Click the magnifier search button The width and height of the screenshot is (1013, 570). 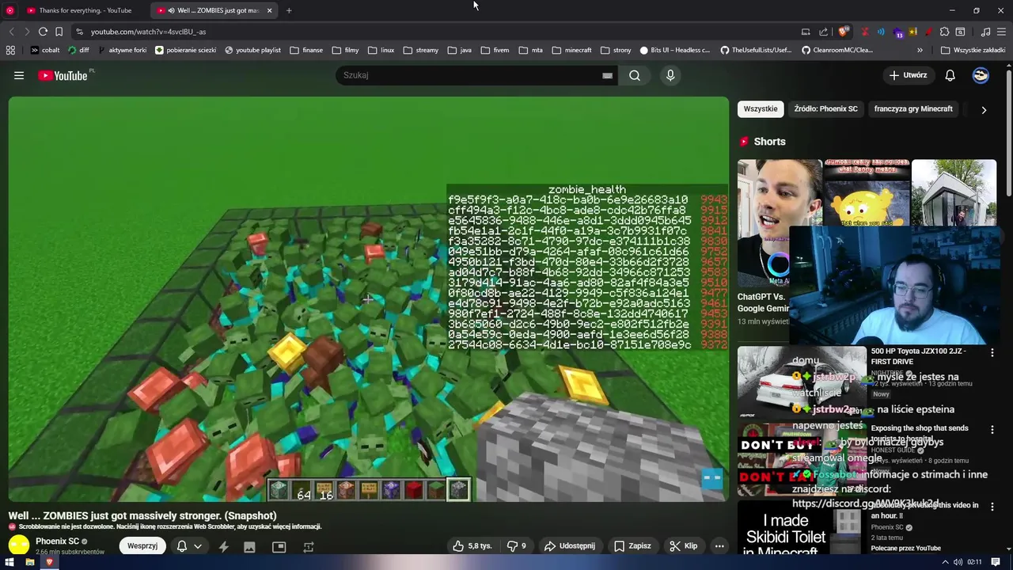(x=635, y=75)
